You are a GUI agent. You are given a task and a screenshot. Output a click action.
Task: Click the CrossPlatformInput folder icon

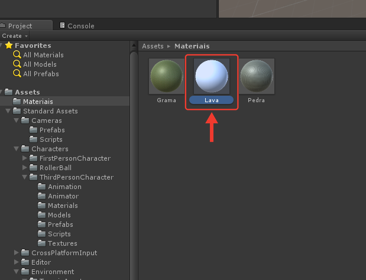[x=25, y=252]
